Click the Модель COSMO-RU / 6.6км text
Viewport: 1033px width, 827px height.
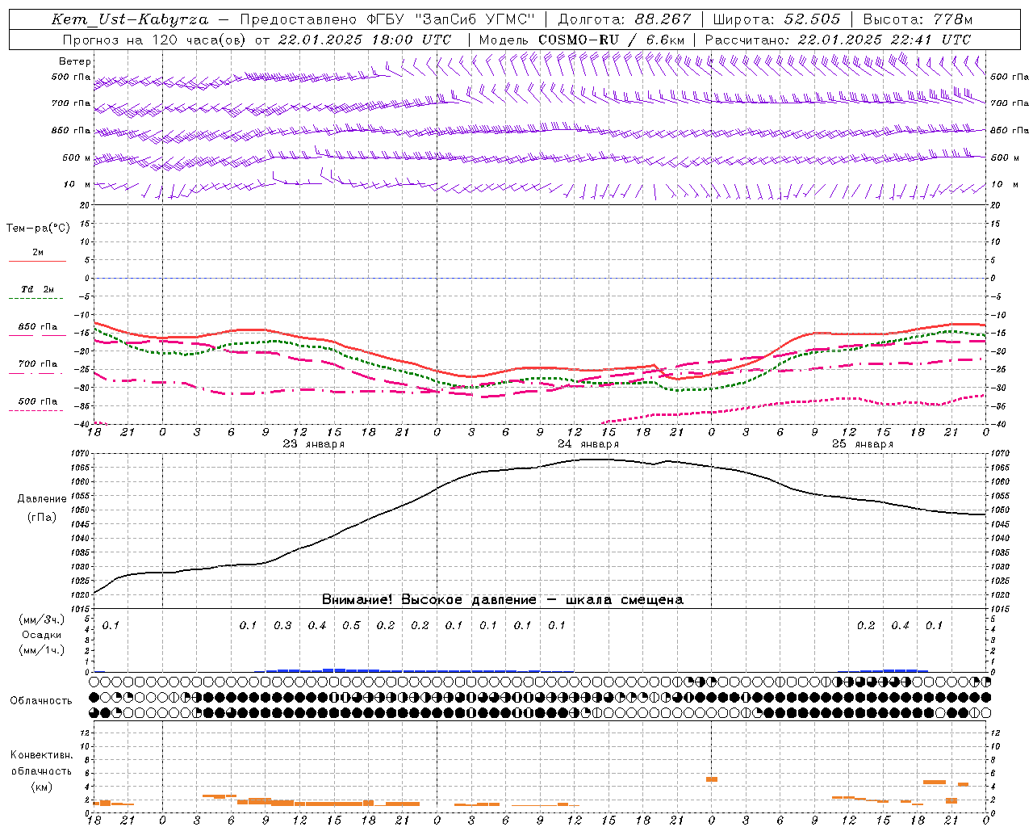point(582,39)
